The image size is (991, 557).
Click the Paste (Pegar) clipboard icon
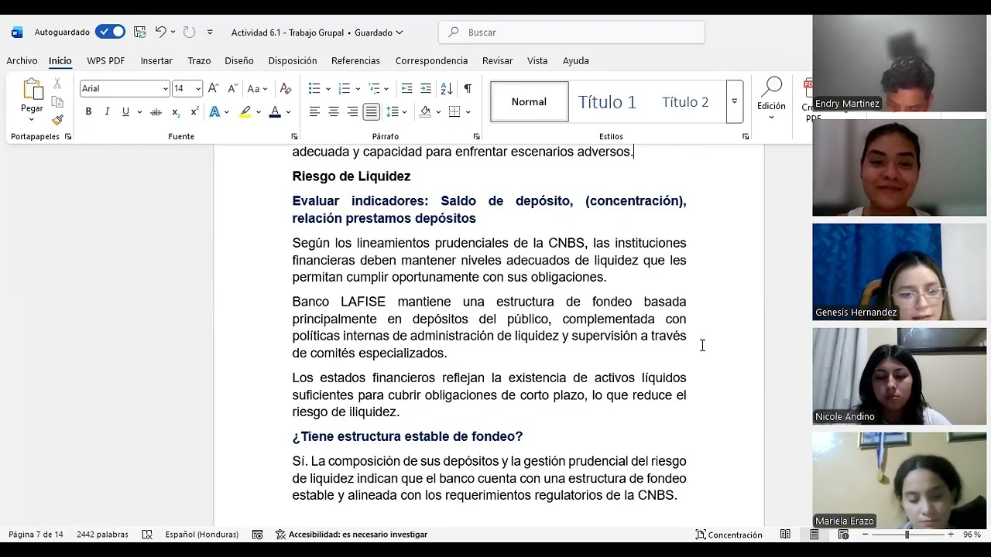tap(32, 91)
